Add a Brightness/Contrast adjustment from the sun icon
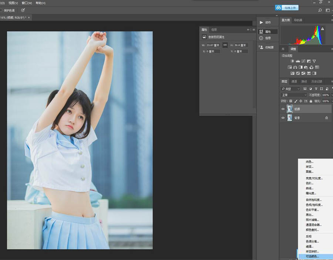This screenshot has width=333, height=260. tap(292, 61)
